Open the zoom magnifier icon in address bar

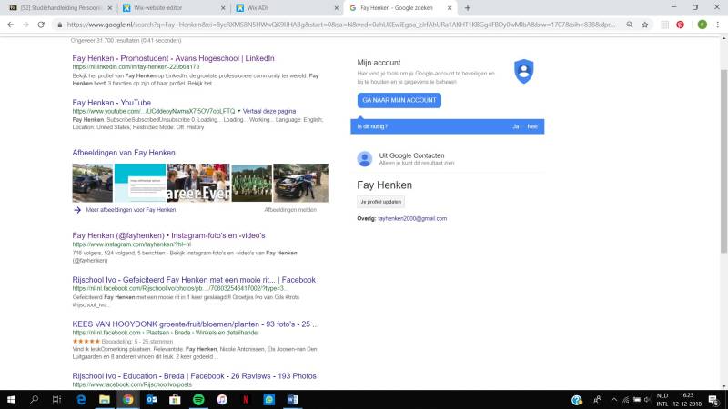[629, 25]
